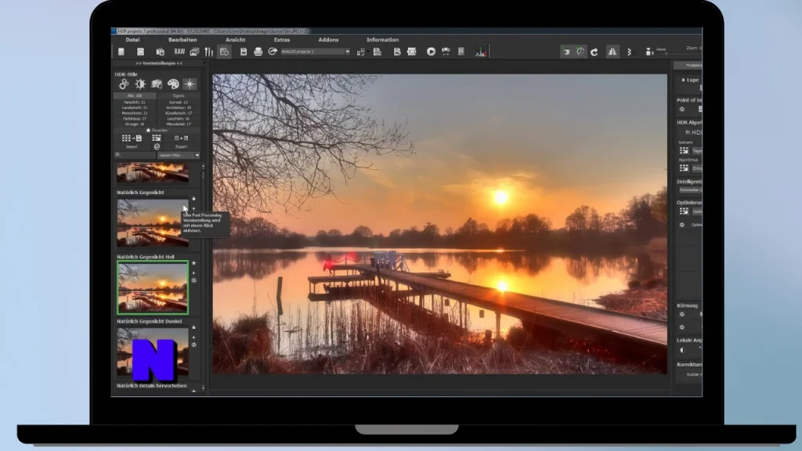This screenshot has width=802, height=451.
Task: Filter presets by Architektur
Action: tap(179, 108)
